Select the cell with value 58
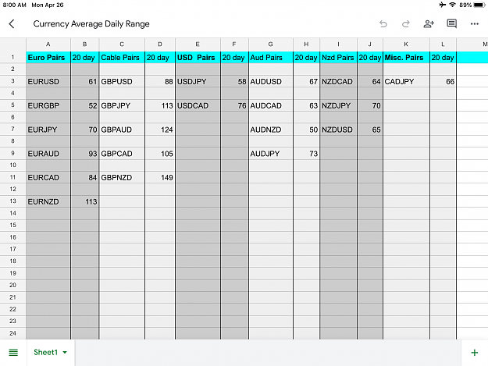Screen dimensions: 488x366 click(x=234, y=81)
